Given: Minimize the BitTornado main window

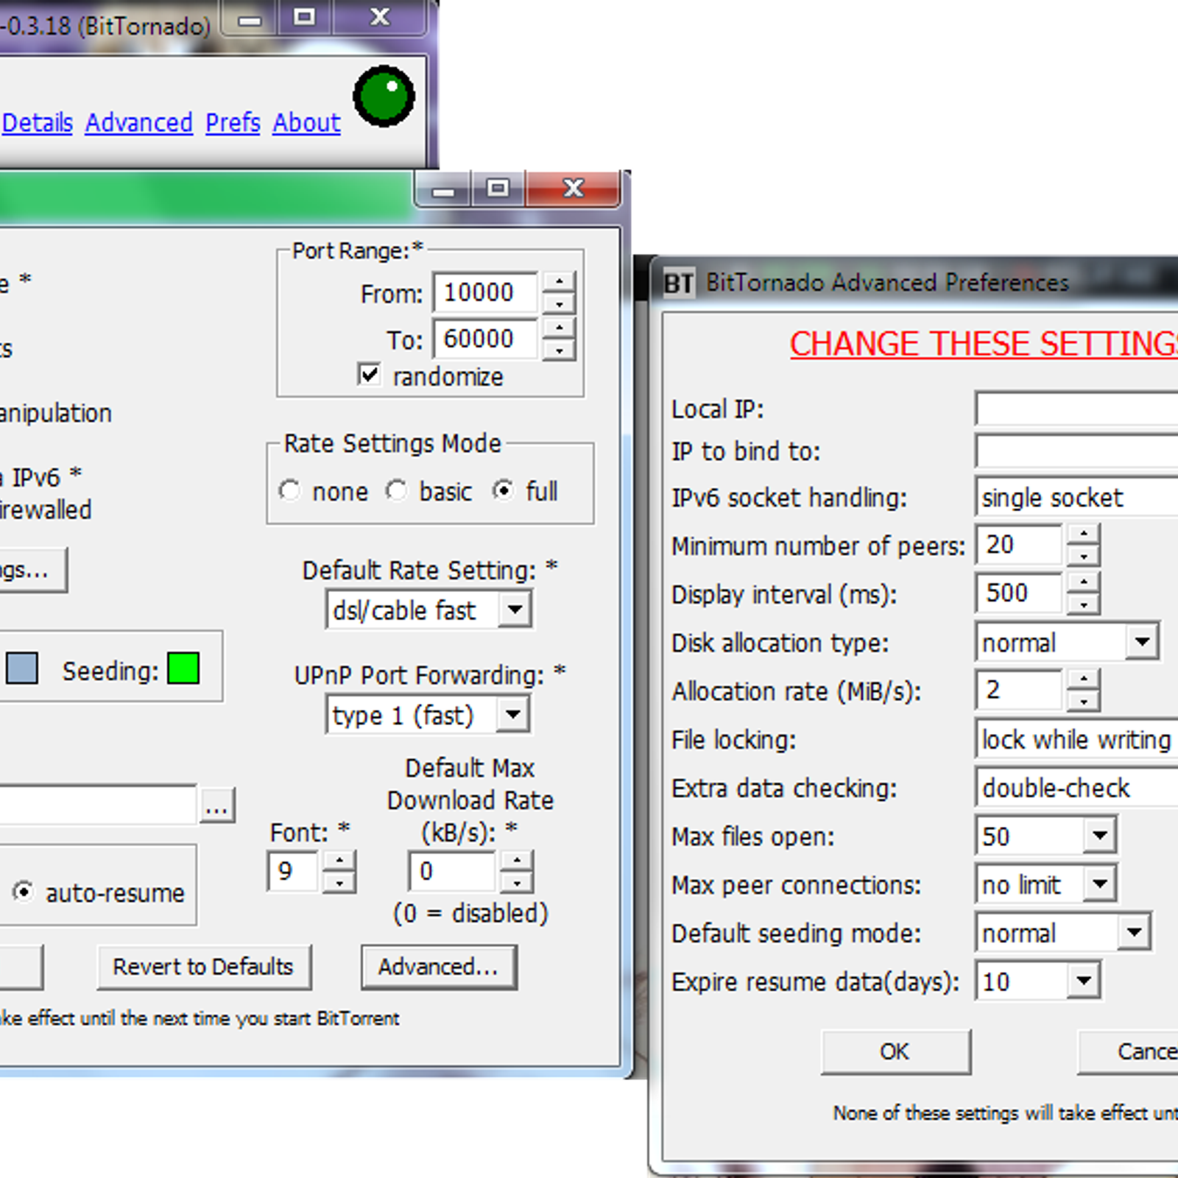Looking at the screenshot, I should coord(250,18).
